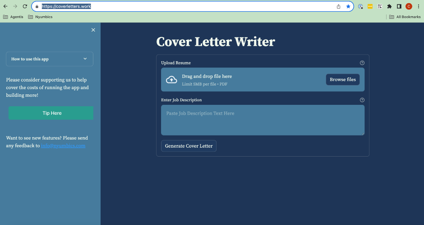Click the Upload Resume help icon
Image resolution: width=424 pixels, height=225 pixels.
362,63
